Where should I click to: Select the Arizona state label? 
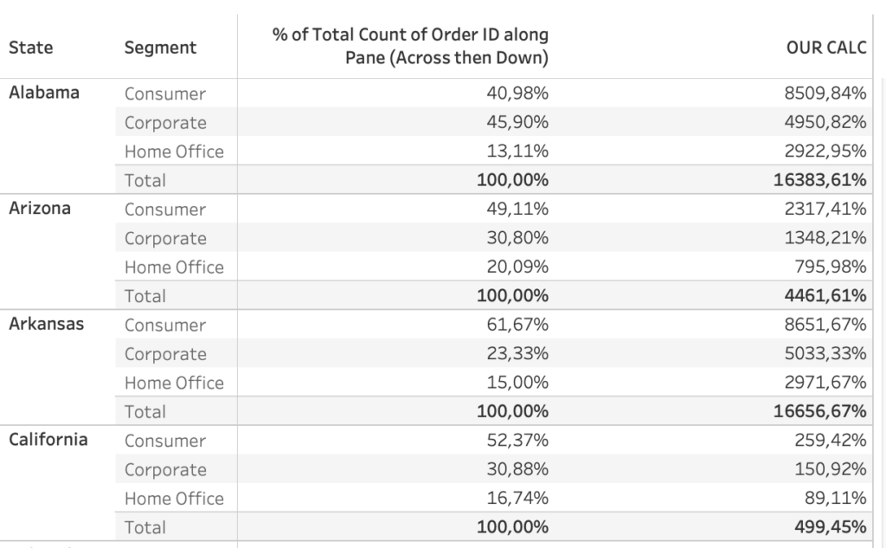(x=40, y=209)
